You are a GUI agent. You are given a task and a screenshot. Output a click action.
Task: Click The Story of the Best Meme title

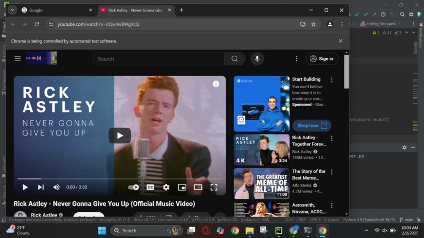coord(309,174)
